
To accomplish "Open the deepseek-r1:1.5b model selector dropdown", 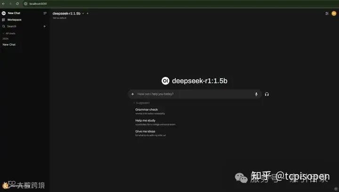I will click(x=68, y=13).
